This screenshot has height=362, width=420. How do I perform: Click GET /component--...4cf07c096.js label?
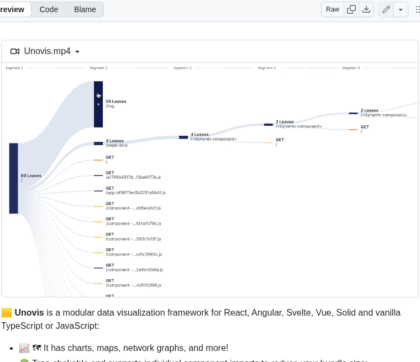pyautogui.click(x=134, y=283)
